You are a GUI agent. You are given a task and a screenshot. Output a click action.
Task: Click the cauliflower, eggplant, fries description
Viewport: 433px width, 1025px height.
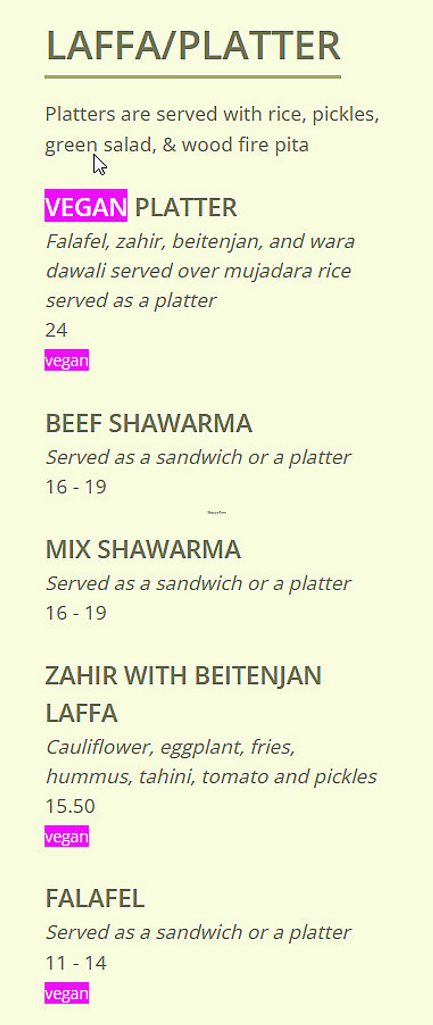(x=211, y=762)
